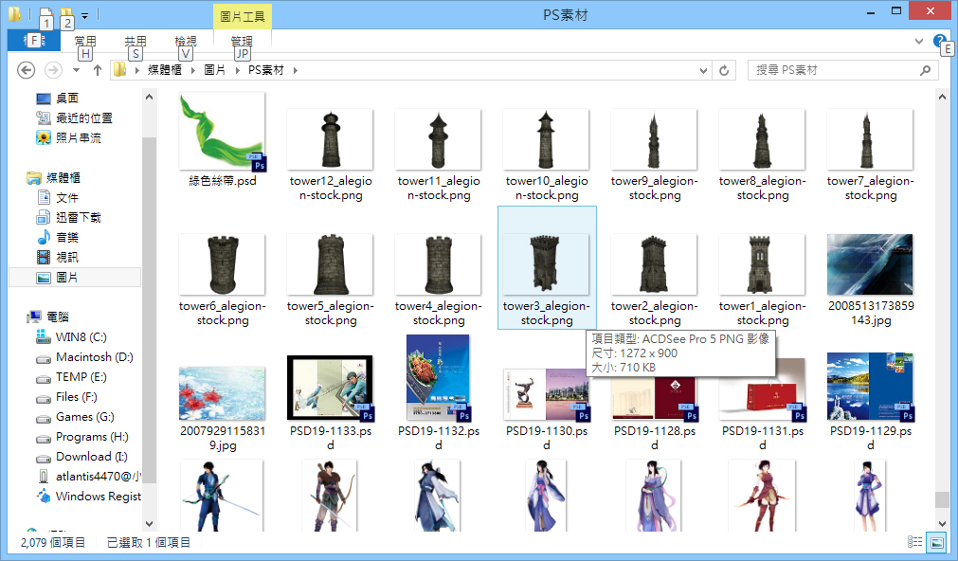This screenshot has width=958, height=561.
Task: Switch to large thumbnails view in status bar
Action: (936, 542)
